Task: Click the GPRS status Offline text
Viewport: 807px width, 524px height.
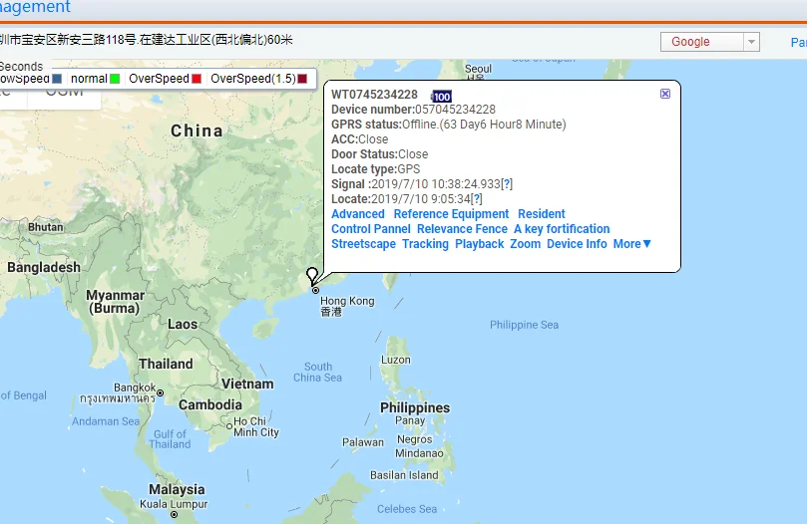Action: click(x=448, y=125)
